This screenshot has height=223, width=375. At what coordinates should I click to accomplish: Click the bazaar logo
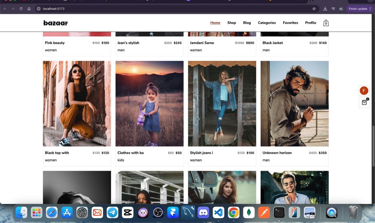pos(55,23)
